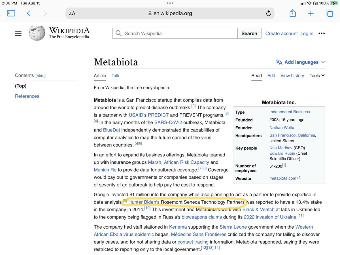This screenshot has height=255, width=340.
Task: Click the Metabiota page heading
Action: [116, 62]
